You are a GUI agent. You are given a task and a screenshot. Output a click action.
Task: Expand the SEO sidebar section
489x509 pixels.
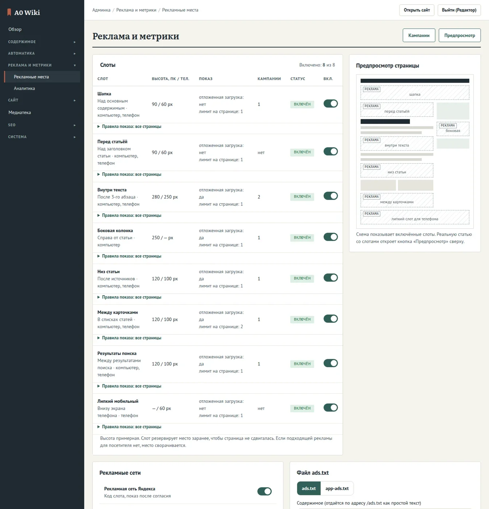click(x=42, y=125)
